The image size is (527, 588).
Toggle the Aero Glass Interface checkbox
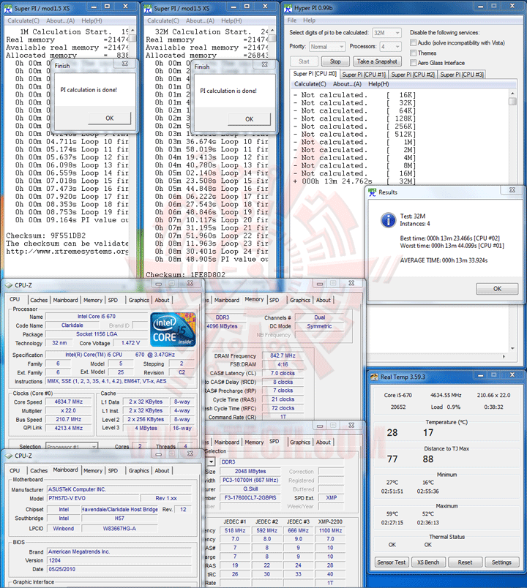click(x=414, y=63)
